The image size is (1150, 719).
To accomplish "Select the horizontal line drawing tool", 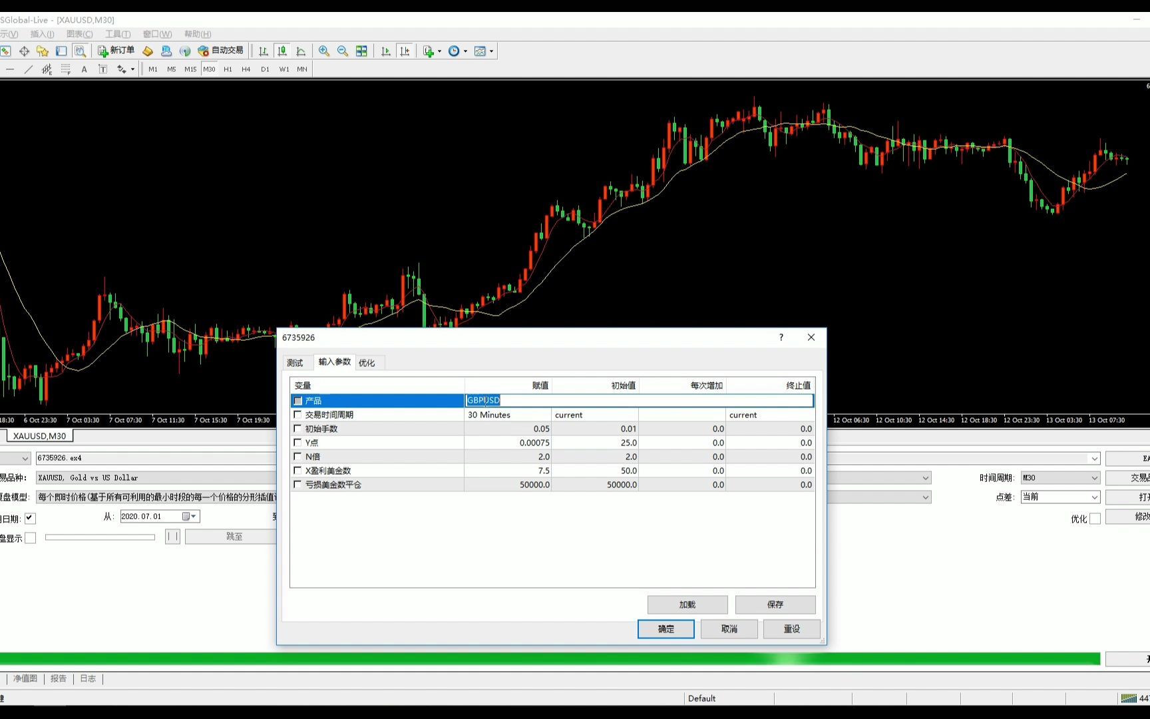I will (x=10, y=69).
